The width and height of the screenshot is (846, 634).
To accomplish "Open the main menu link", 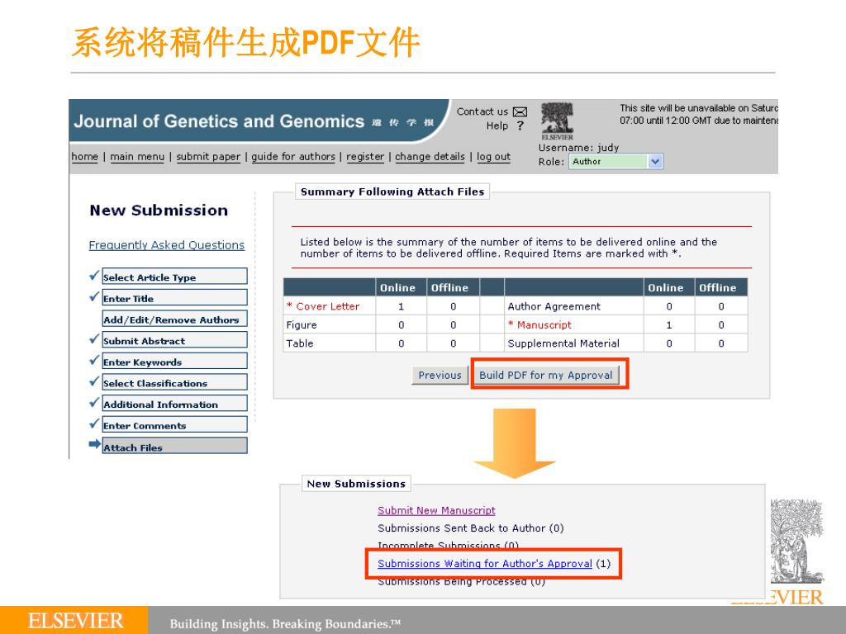I will click(137, 157).
